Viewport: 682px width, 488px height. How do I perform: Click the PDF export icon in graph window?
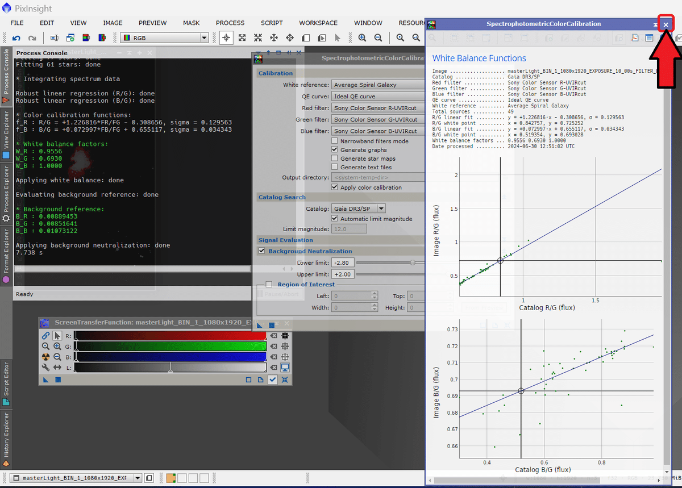click(635, 38)
